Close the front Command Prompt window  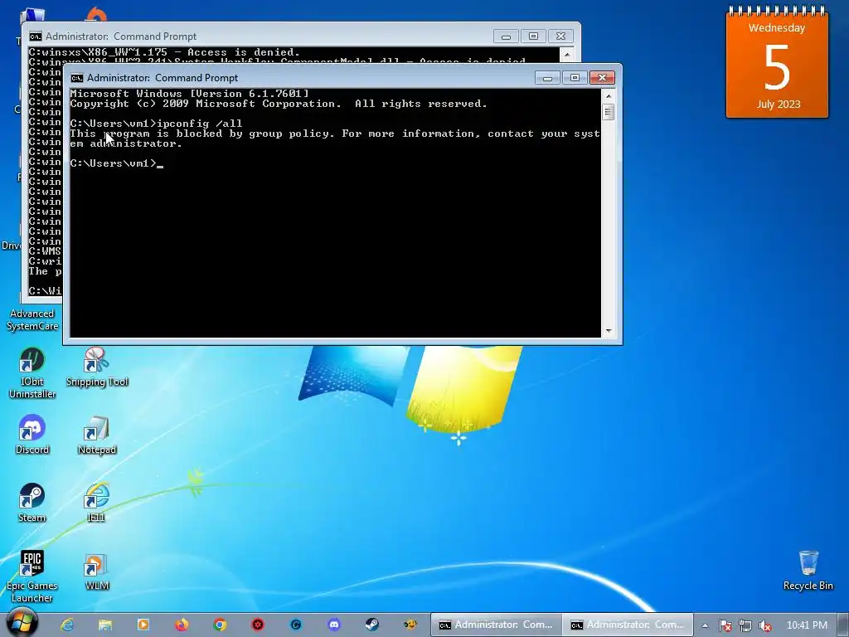[602, 78]
